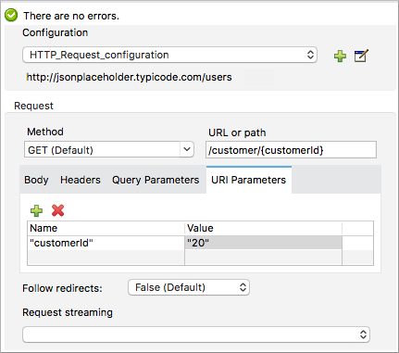Expand the Method GET dropdown arrow

187,149
